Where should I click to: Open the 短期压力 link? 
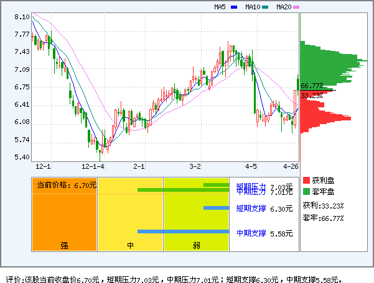[x=251, y=186]
